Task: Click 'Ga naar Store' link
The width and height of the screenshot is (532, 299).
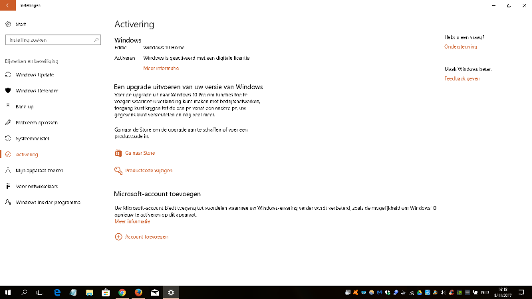Action: pos(140,153)
